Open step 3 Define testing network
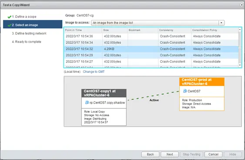The image size is (245, 160). point(29,33)
